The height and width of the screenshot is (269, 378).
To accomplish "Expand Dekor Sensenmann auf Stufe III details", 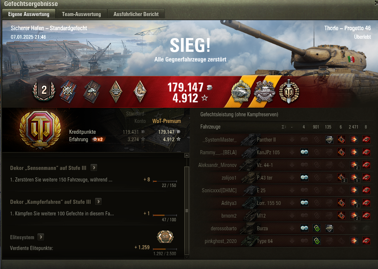I will click(94, 167).
